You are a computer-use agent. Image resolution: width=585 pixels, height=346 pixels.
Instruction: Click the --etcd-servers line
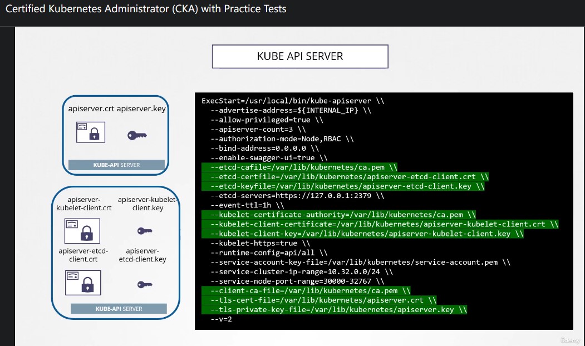297,196
